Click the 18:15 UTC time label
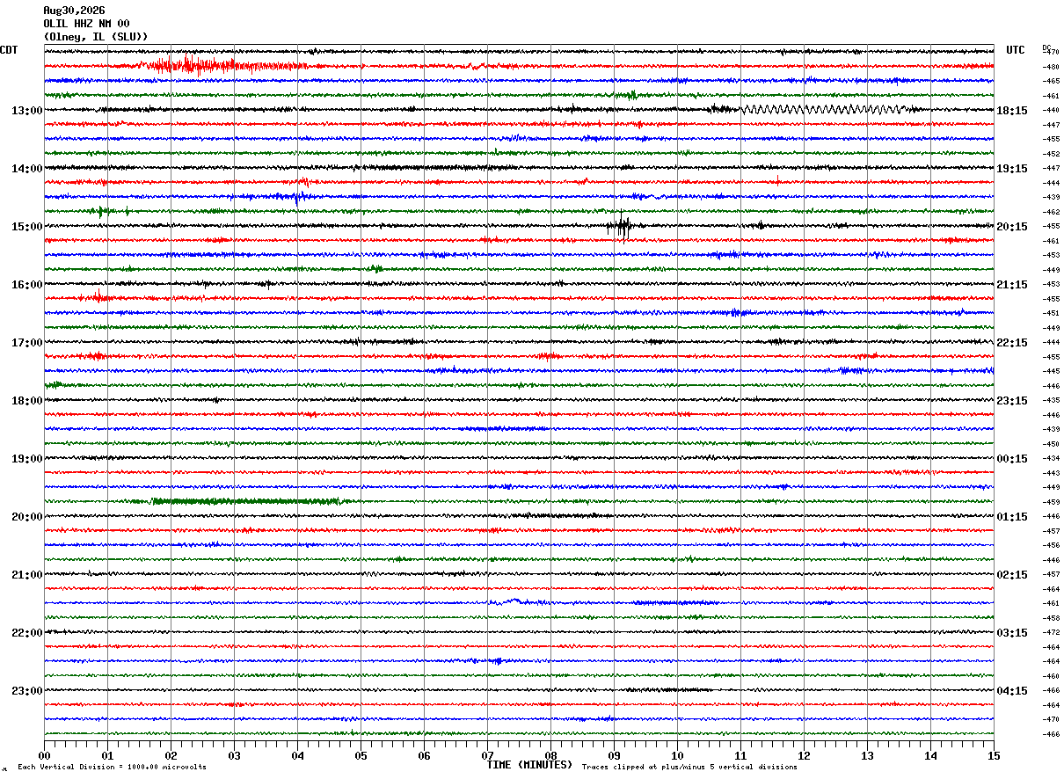 click(x=1012, y=111)
